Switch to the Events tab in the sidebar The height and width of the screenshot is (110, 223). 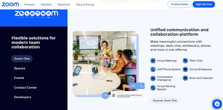(x=19, y=78)
